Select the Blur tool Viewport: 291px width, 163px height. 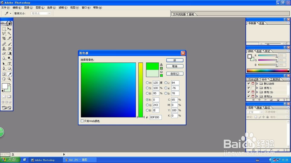tap(4, 58)
